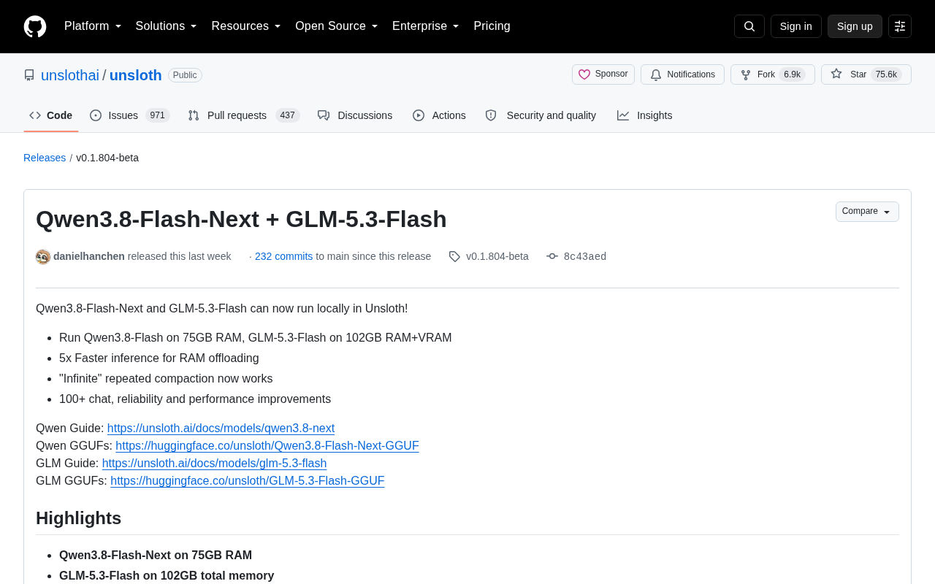Click the search magnifier icon
The width and height of the screenshot is (935, 584).
point(749,26)
